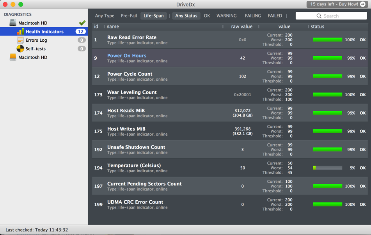Select the Any Status filter

point(186,16)
